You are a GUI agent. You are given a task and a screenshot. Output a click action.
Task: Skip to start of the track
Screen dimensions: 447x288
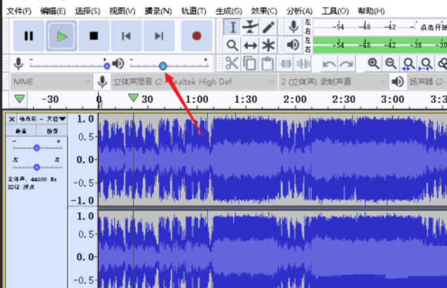click(x=126, y=36)
